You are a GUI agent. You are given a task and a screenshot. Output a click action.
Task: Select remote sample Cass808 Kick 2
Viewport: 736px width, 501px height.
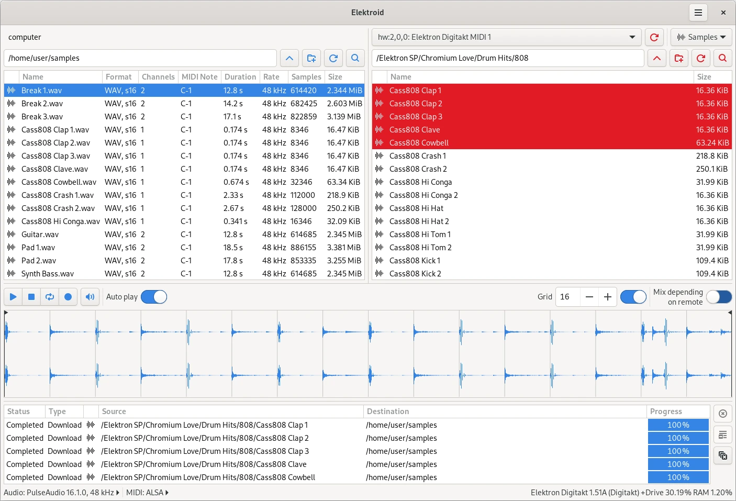pyautogui.click(x=552, y=274)
